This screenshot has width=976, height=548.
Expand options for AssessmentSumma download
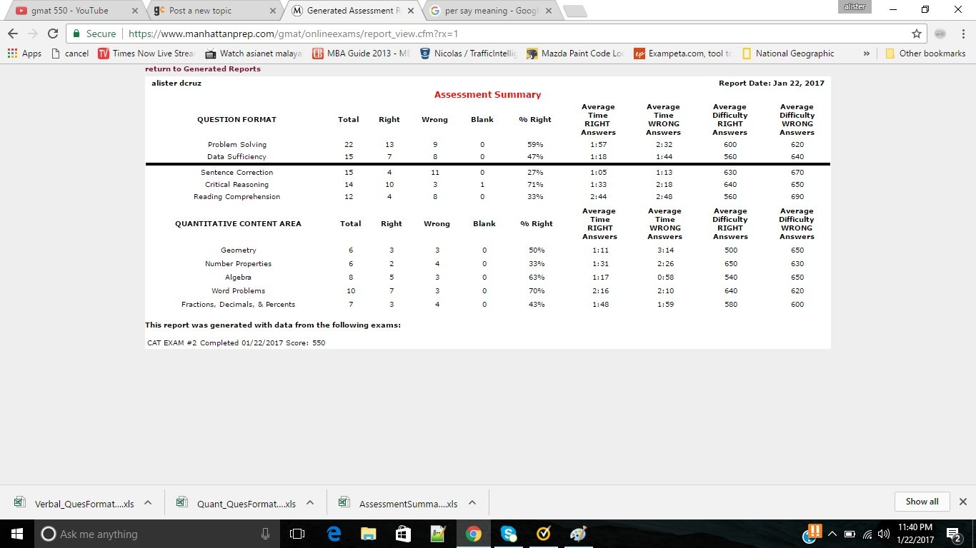[x=472, y=502]
